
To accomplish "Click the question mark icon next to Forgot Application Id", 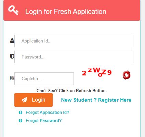I will [21, 113].
